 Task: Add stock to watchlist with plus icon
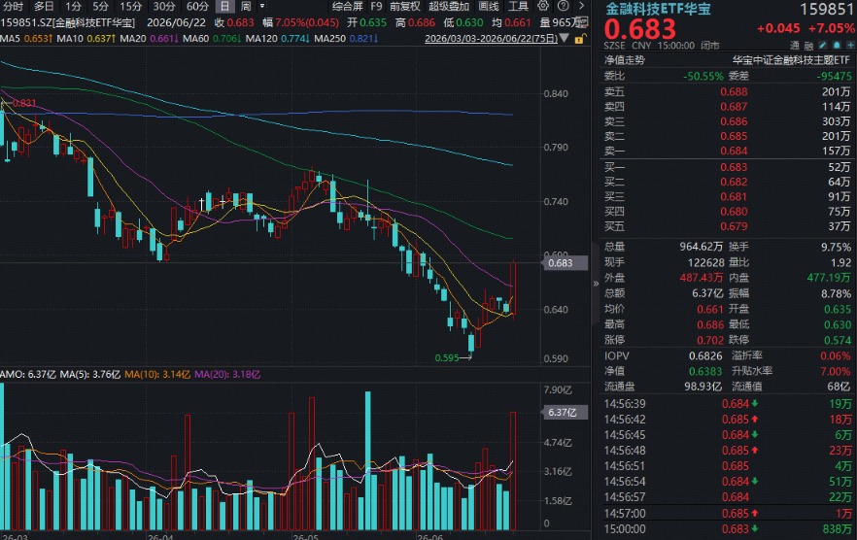coord(850,46)
